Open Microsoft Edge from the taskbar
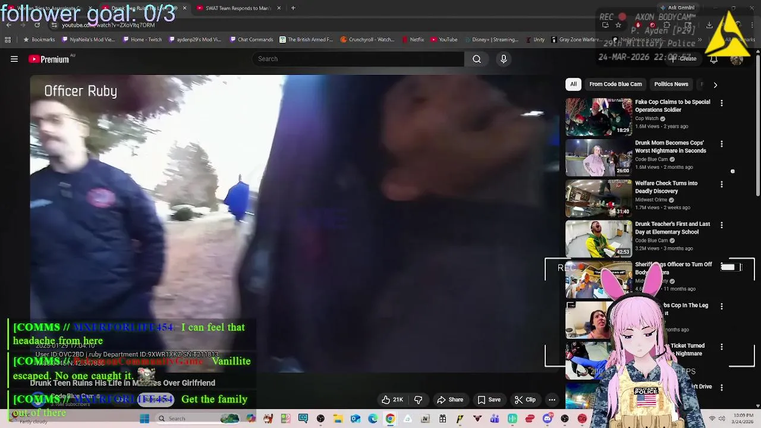Image resolution: width=761 pixels, height=428 pixels. coord(373,418)
